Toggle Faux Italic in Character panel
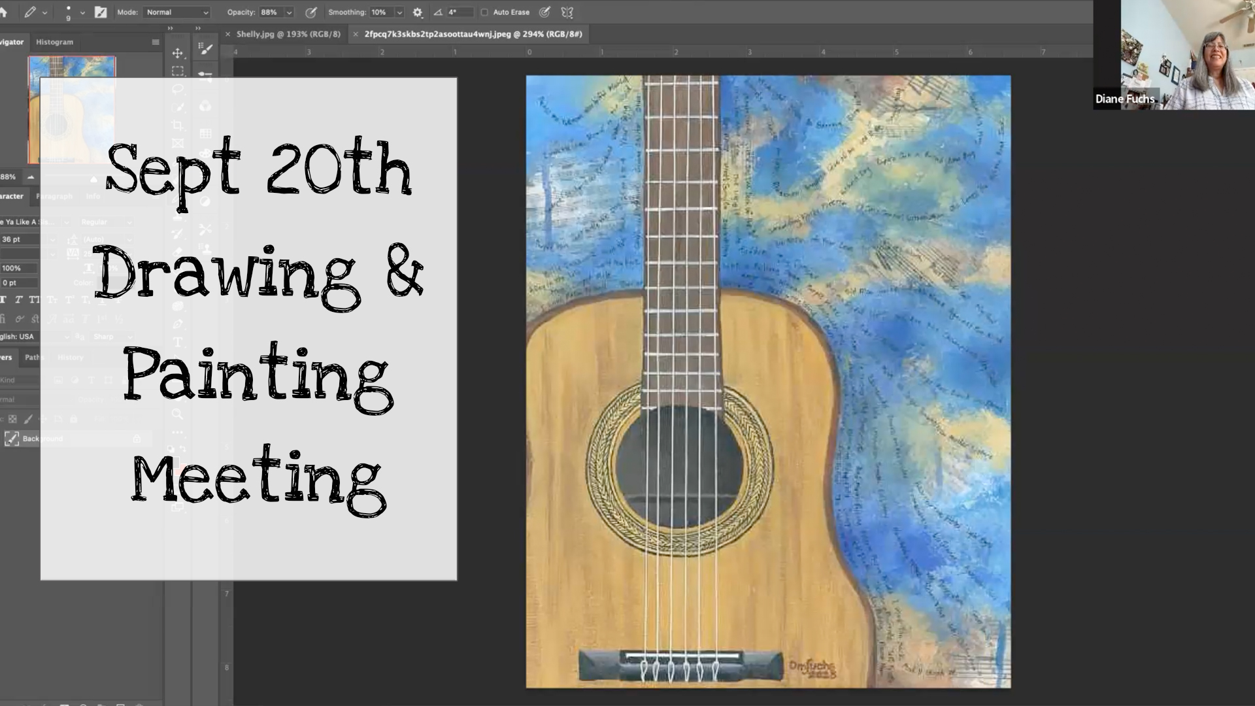Screen dimensions: 1255x706 [x=18, y=299]
